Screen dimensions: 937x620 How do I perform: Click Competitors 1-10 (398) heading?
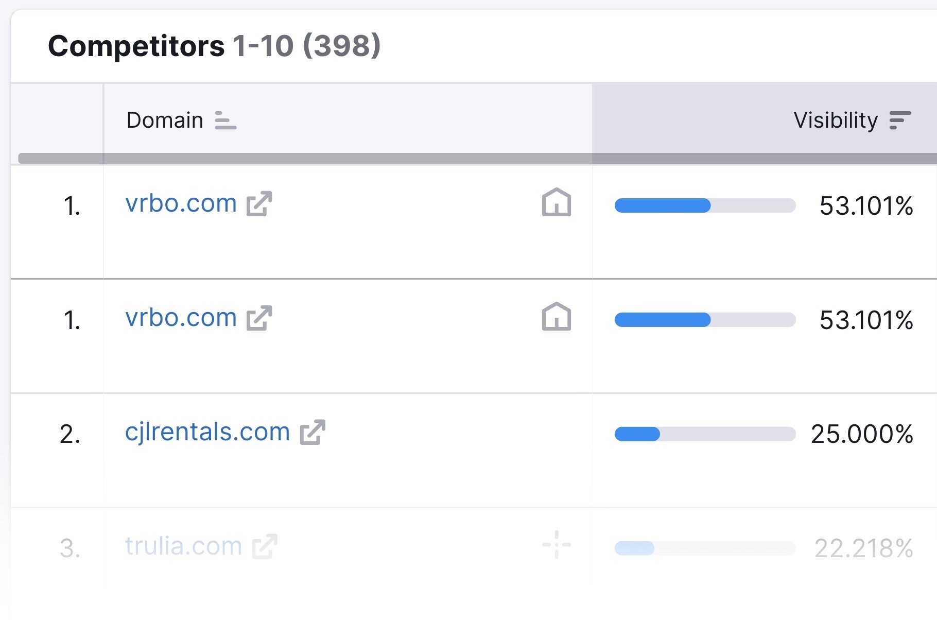click(214, 46)
